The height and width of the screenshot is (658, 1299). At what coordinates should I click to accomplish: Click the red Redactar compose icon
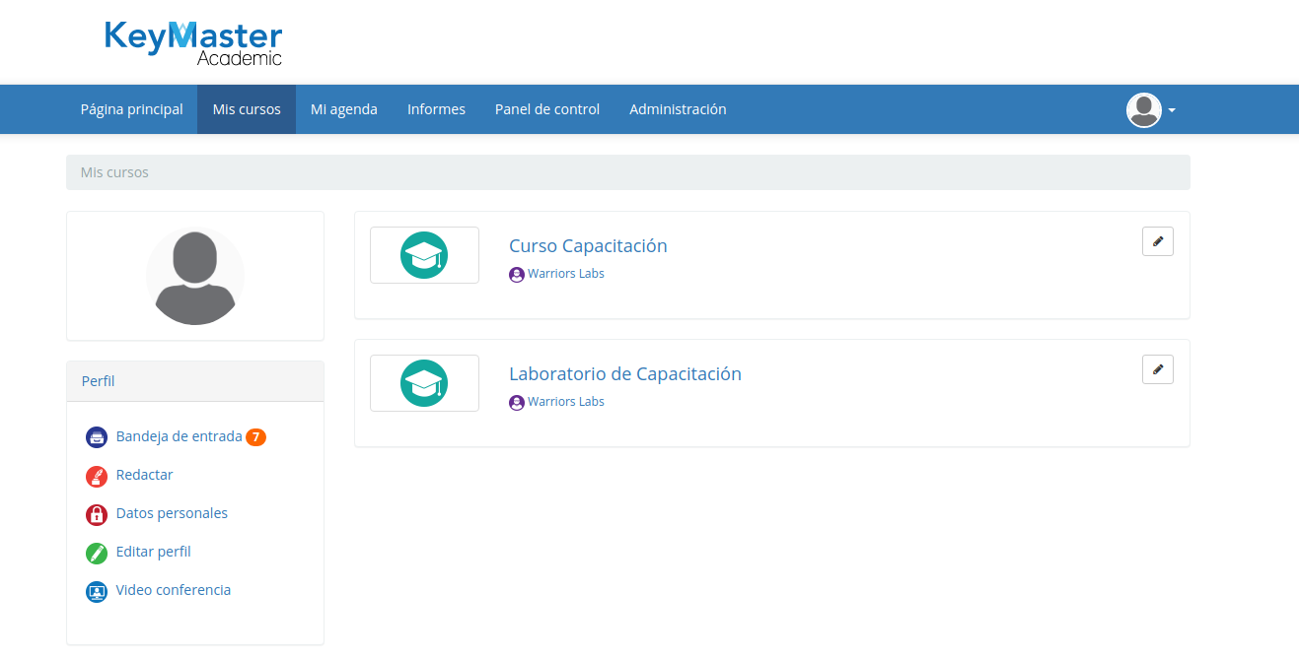click(96, 476)
